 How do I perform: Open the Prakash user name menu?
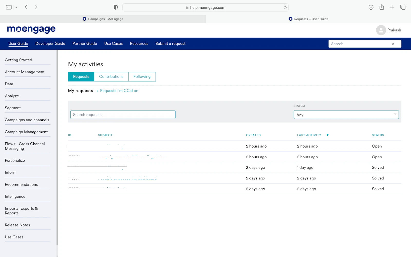tap(394, 30)
